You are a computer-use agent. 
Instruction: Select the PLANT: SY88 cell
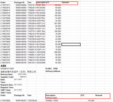coord(52,69)
